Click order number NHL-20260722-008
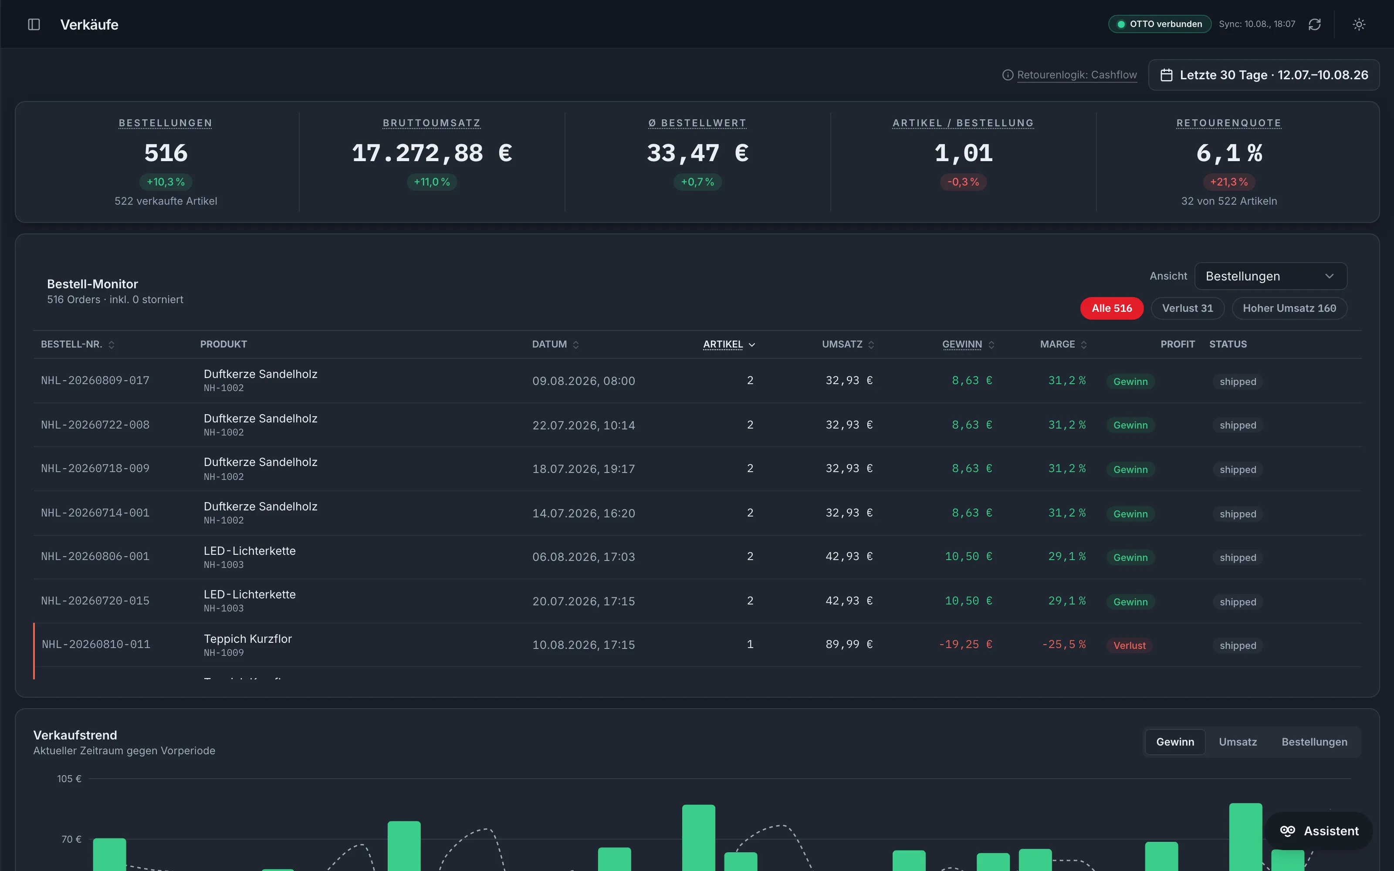Viewport: 1394px width, 871px height. coord(95,425)
